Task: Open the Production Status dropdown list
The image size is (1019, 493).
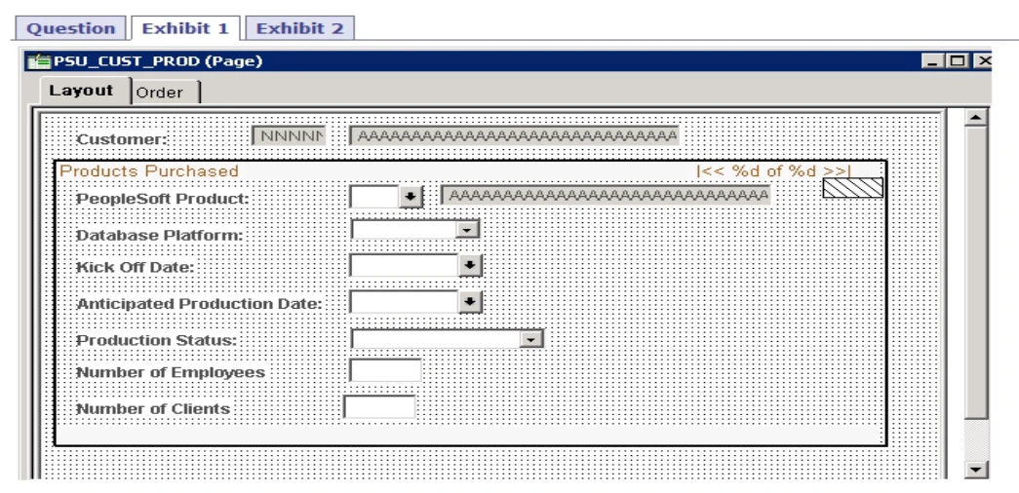Action: coord(530,339)
